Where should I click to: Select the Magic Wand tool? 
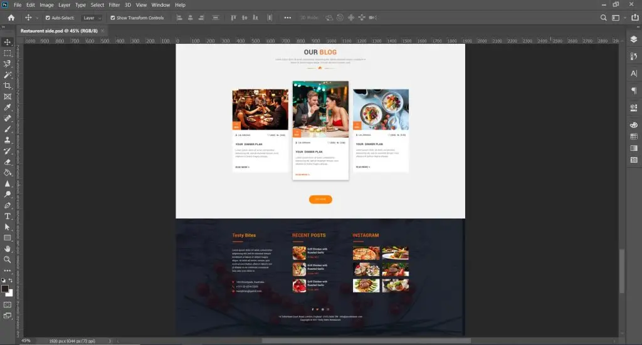tap(8, 75)
